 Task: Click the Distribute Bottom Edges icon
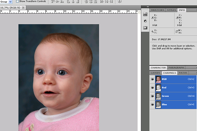[x=96, y=2]
